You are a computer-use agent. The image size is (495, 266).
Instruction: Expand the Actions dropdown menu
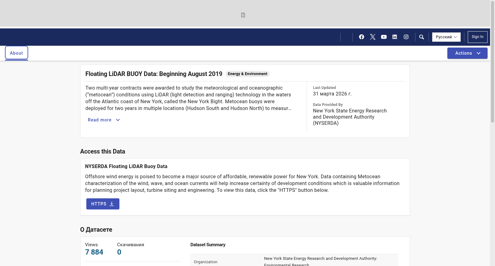point(467,53)
